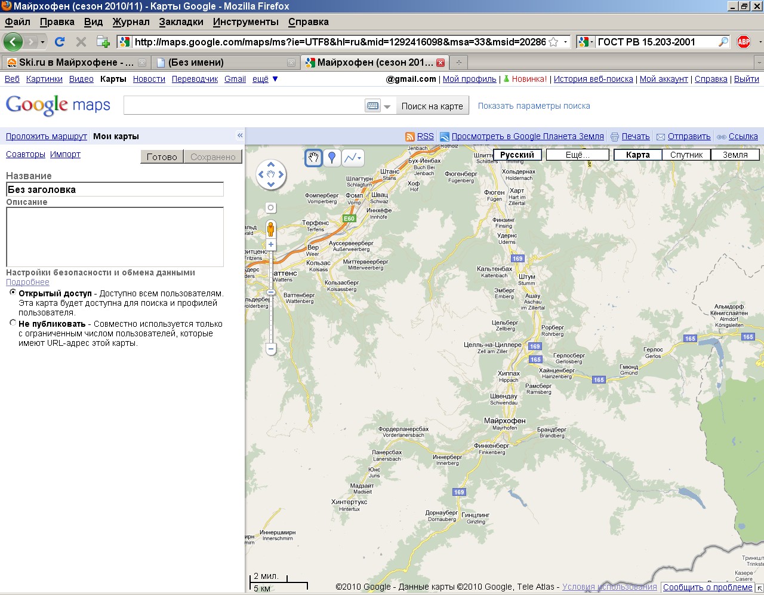The height and width of the screenshot is (595, 764).
Task: Open keyboard dropdown arrow in search box
Action: click(387, 106)
